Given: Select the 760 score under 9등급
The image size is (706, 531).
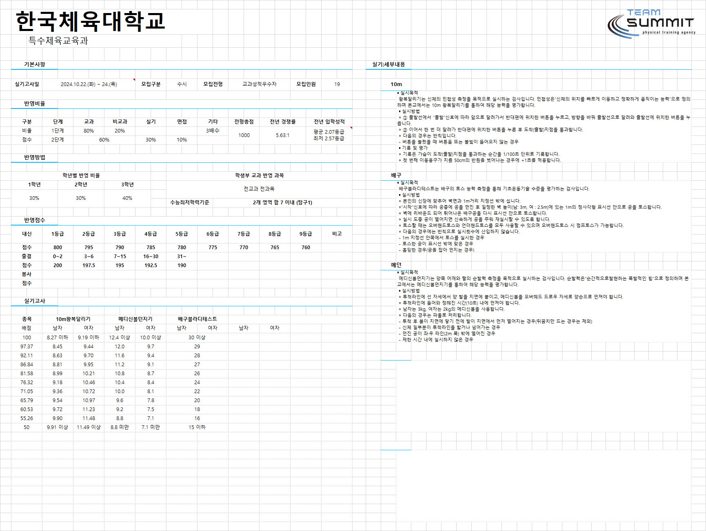Looking at the screenshot, I should pyautogui.click(x=306, y=248).
